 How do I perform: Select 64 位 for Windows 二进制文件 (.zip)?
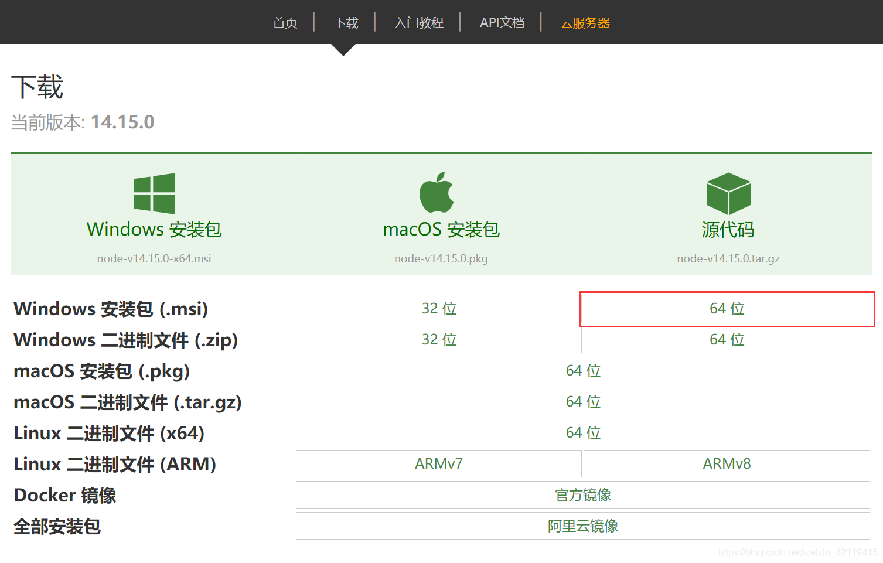click(727, 339)
